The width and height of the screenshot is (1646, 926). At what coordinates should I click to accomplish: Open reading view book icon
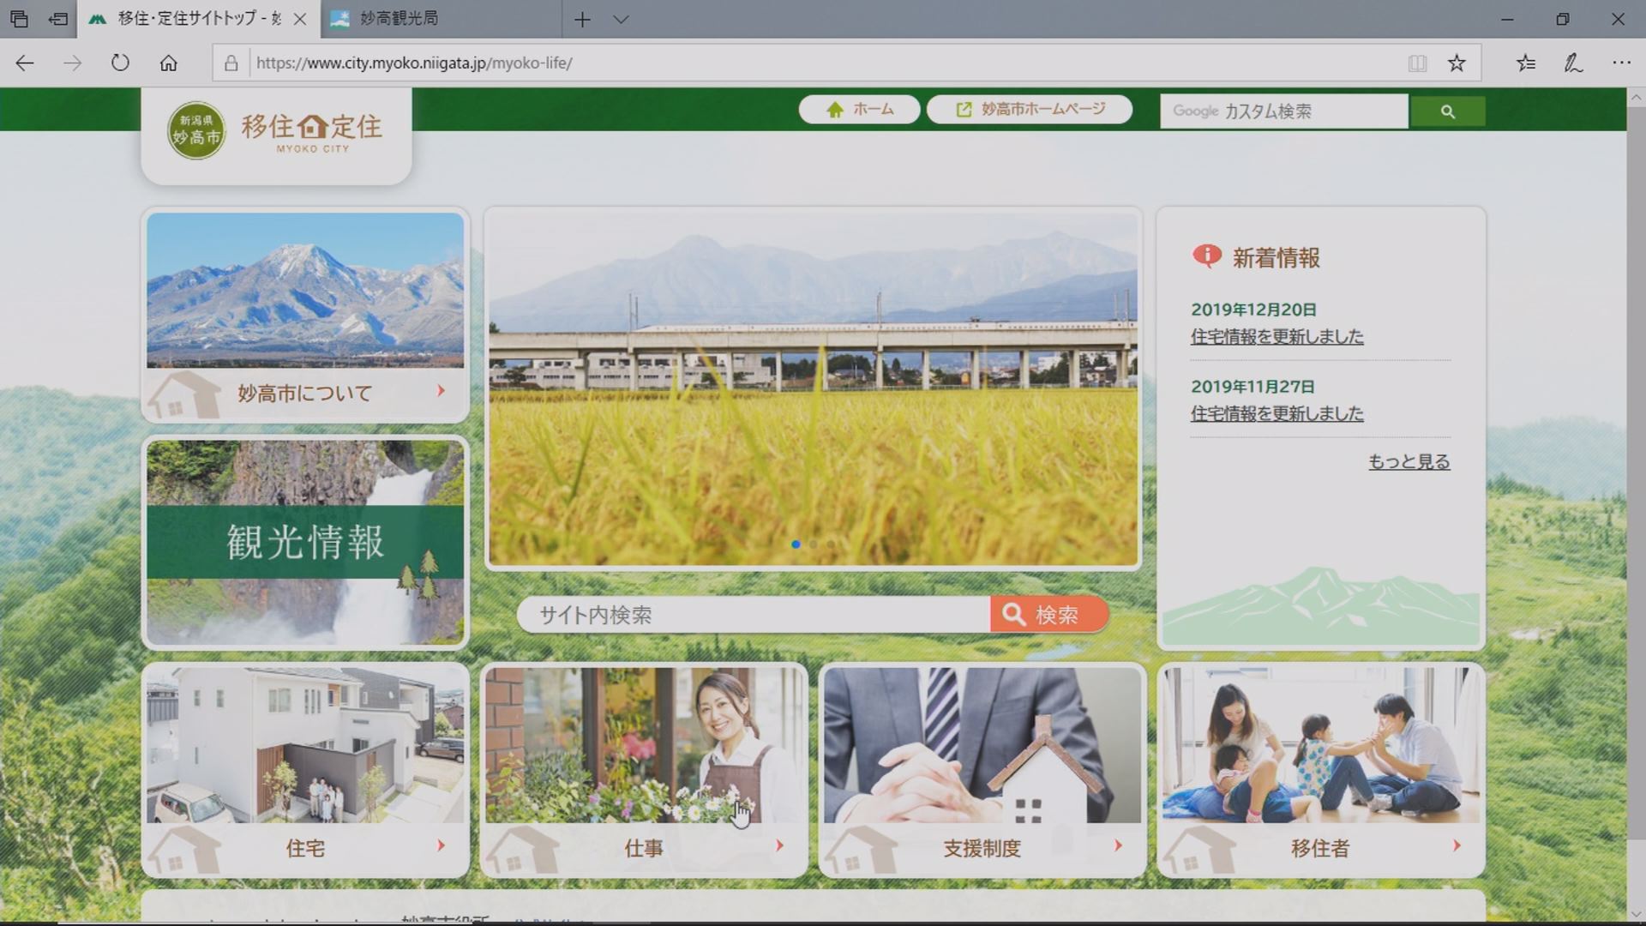[1417, 63]
